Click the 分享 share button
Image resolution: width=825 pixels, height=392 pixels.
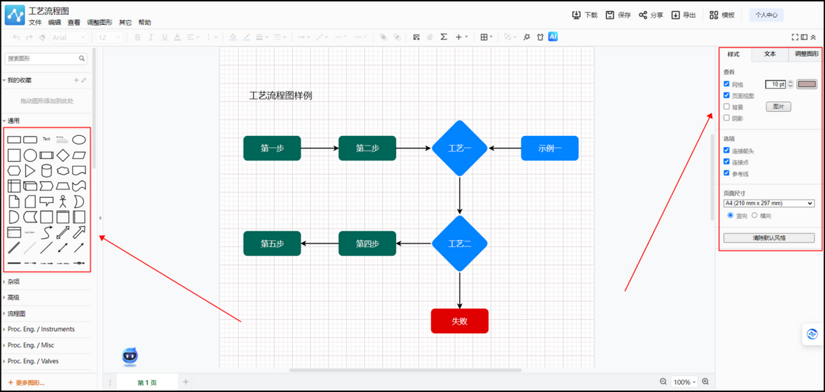click(651, 14)
